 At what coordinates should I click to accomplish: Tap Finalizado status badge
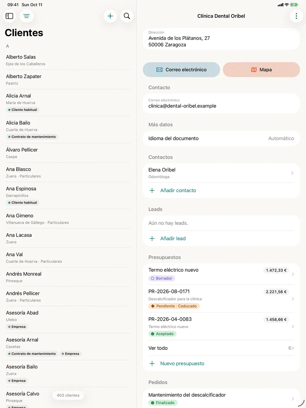(x=163, y=403)
